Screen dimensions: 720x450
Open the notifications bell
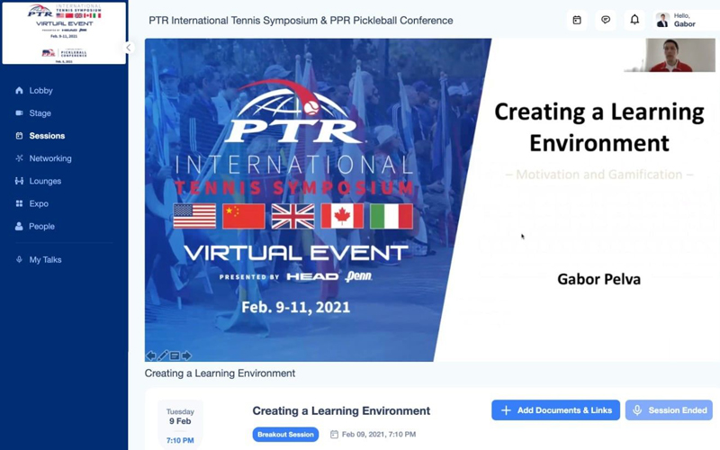pos(634,20)
